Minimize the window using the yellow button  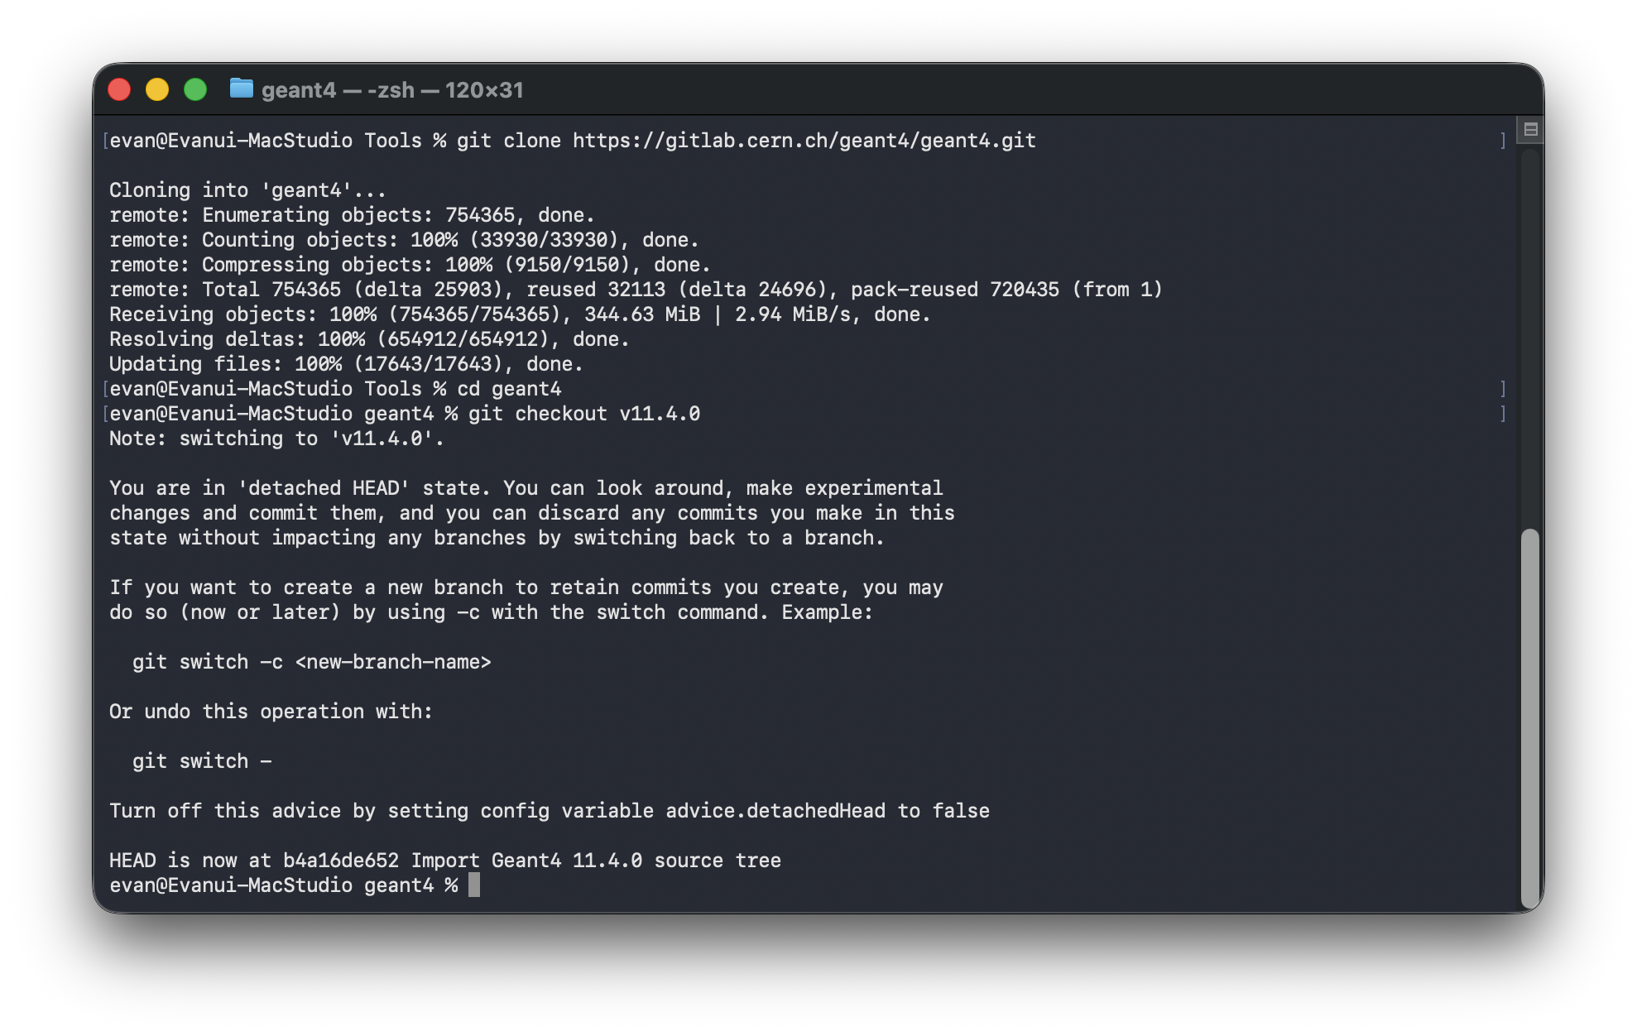click(157, 89)
